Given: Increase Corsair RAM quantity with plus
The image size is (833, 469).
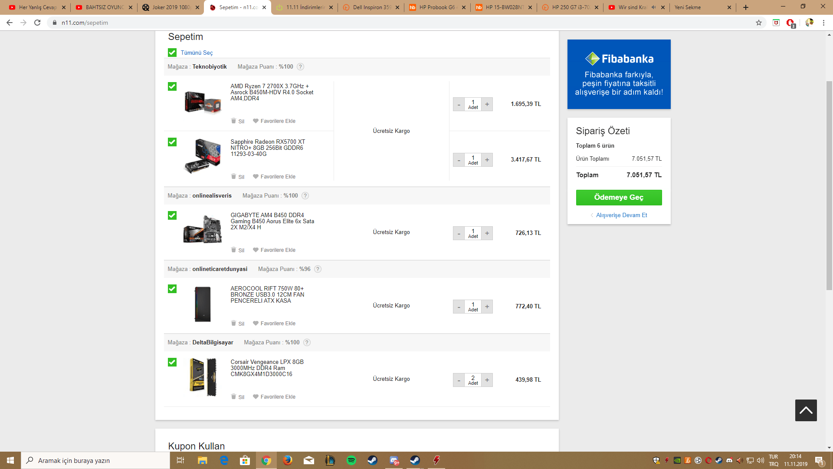Looking at the screenshot, I should coord(487,380).
